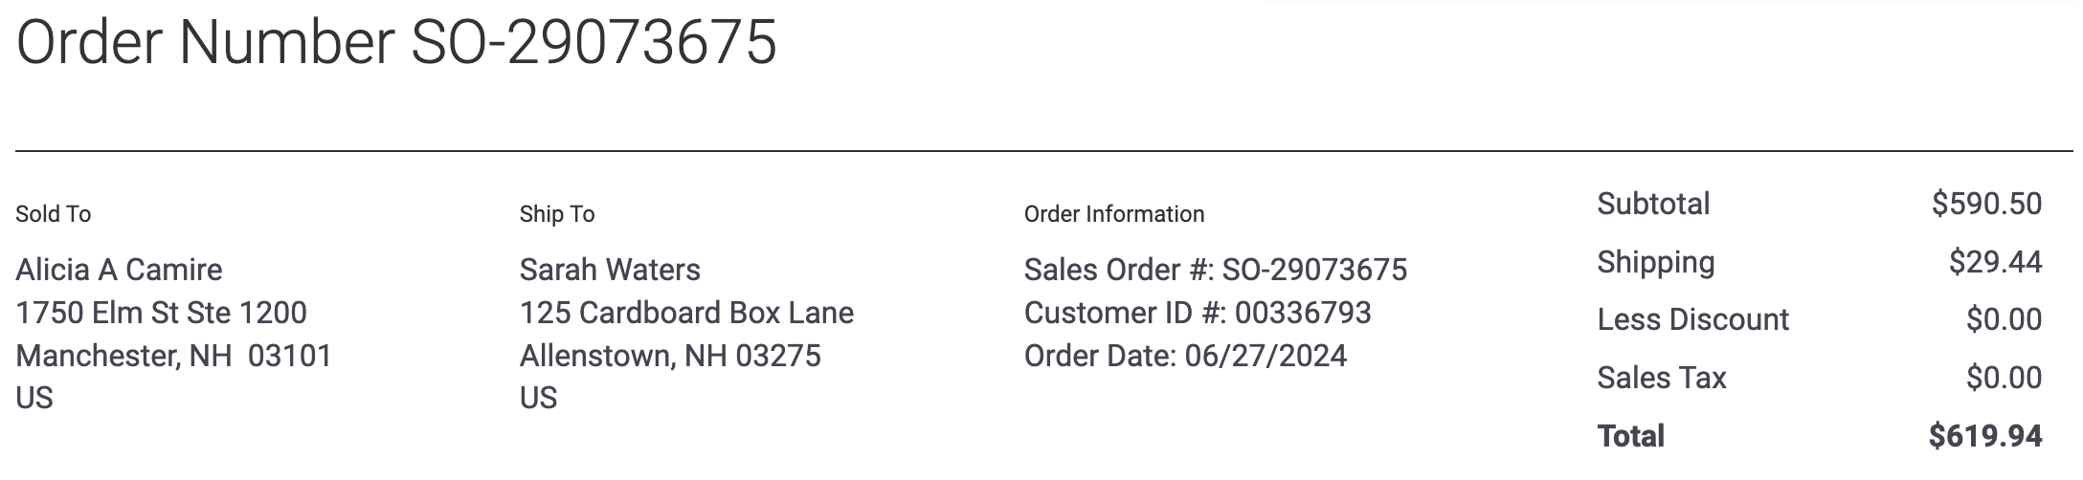Select the Ship To label
Screen dimensions: 2083x480
tap(557, 214)
